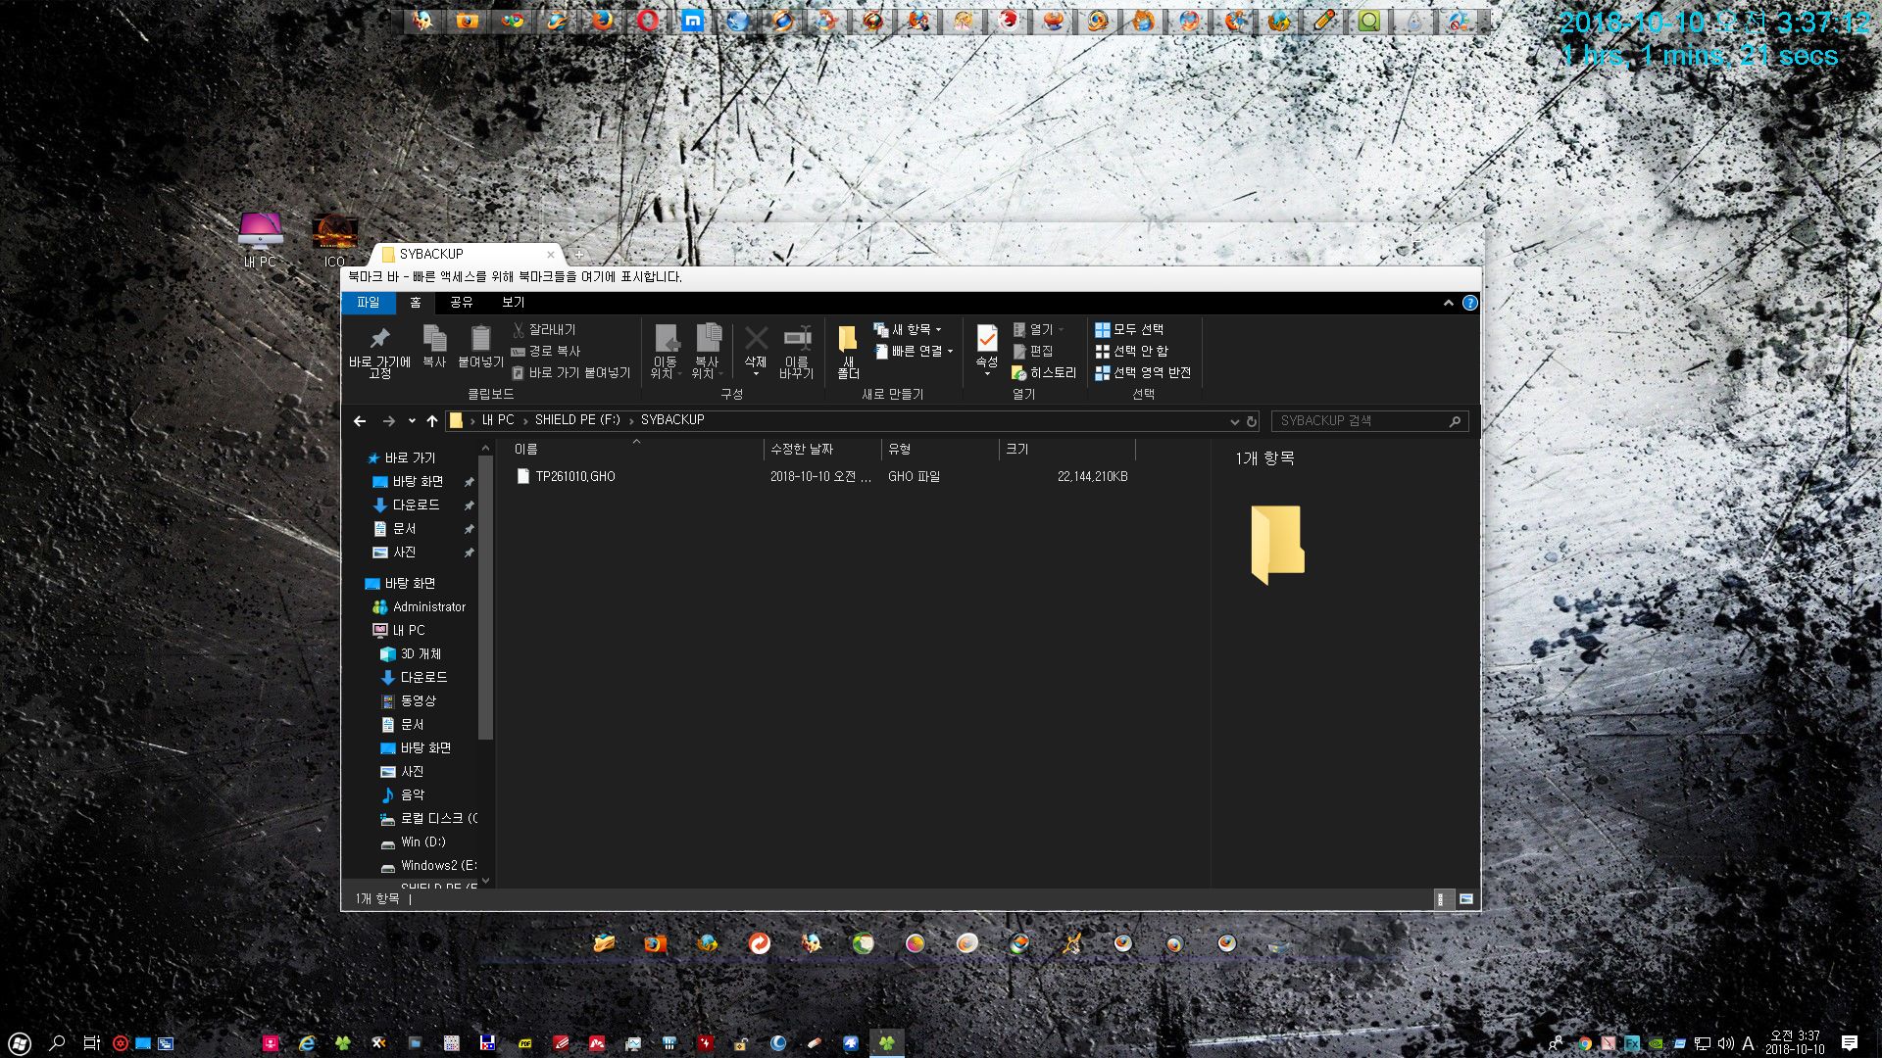
Task: Click the Refresh address bar icon
Action: pos(1252,421)
